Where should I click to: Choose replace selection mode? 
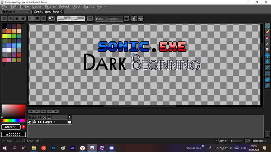pyautogui.click(x=31, y=19)
